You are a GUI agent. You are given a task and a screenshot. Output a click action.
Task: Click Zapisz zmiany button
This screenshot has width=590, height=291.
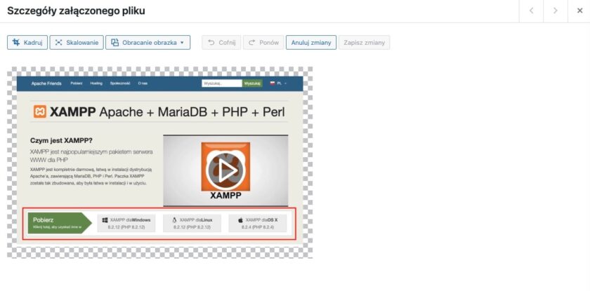click(x=365, y=43)
